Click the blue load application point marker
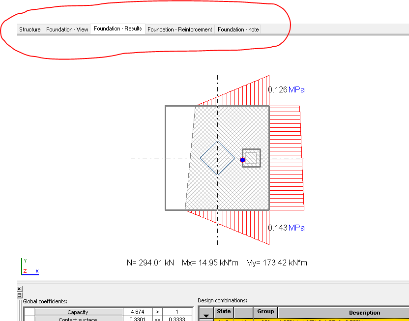 (x=242, y=159)
